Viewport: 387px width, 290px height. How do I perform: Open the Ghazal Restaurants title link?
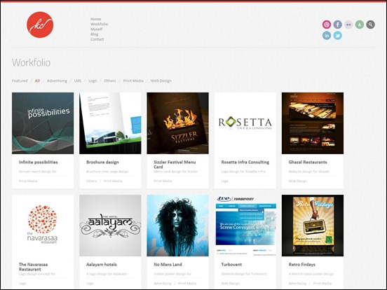pos(308,163)
